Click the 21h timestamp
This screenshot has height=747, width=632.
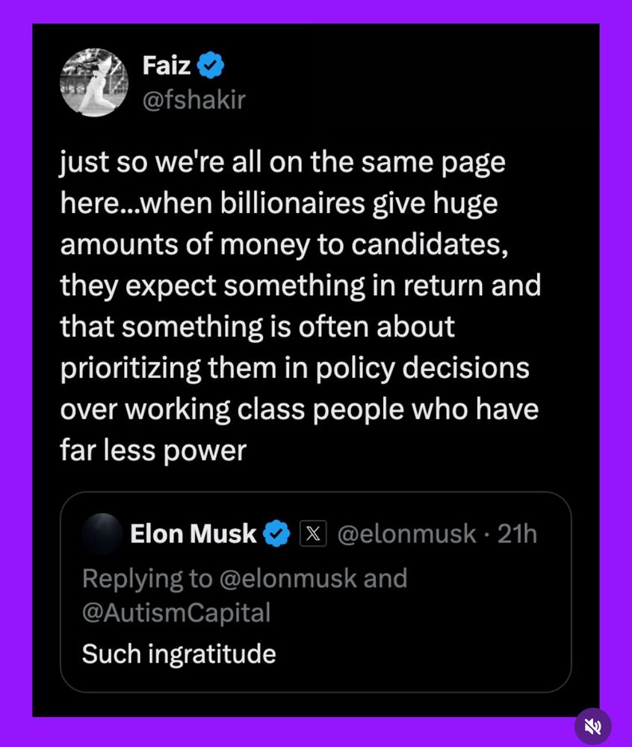tap(517, 533)
